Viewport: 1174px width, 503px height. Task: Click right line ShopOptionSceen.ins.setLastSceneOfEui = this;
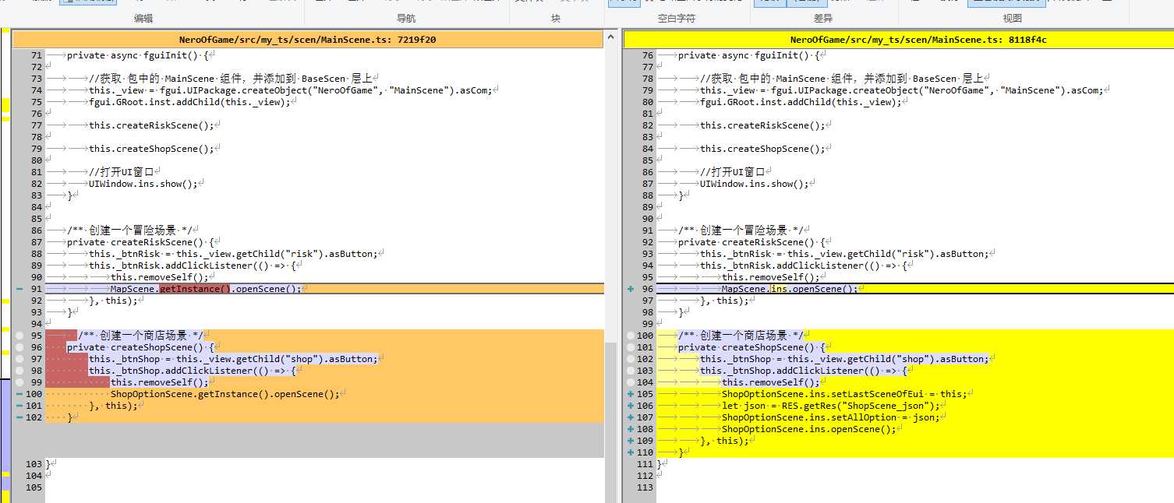pyautogui.click(x=844, y=394)
